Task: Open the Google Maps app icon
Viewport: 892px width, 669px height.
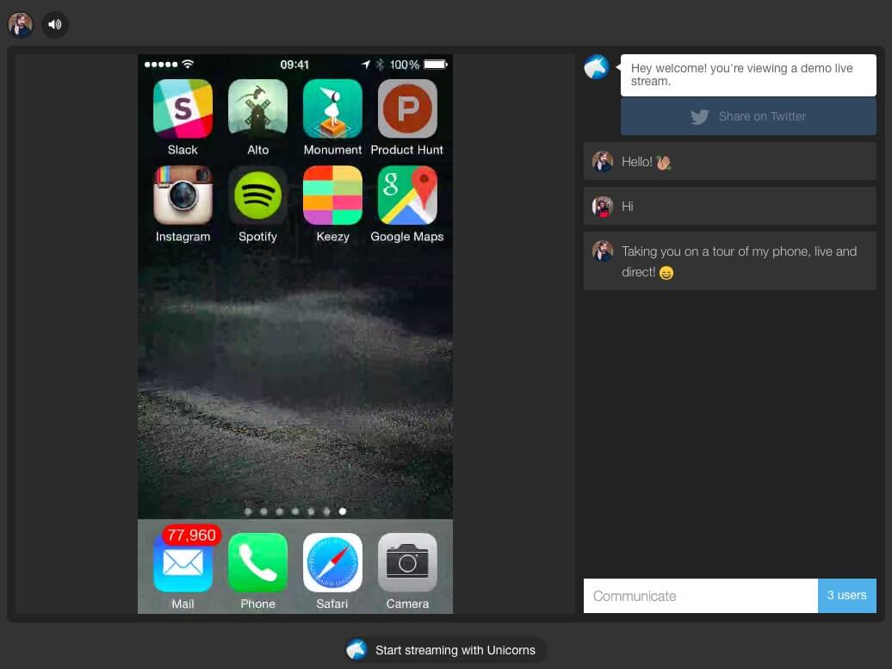Action: point(407,195)
